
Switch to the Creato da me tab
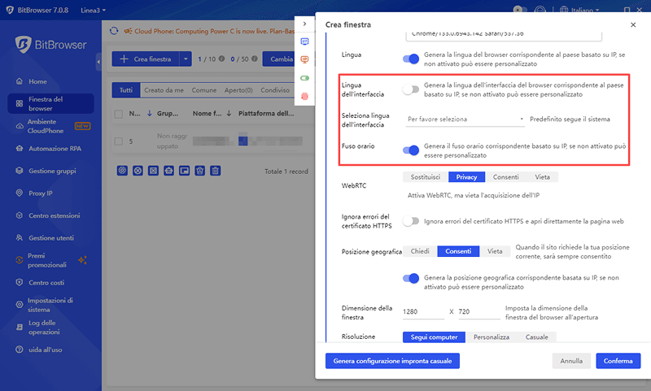(164, 90)
